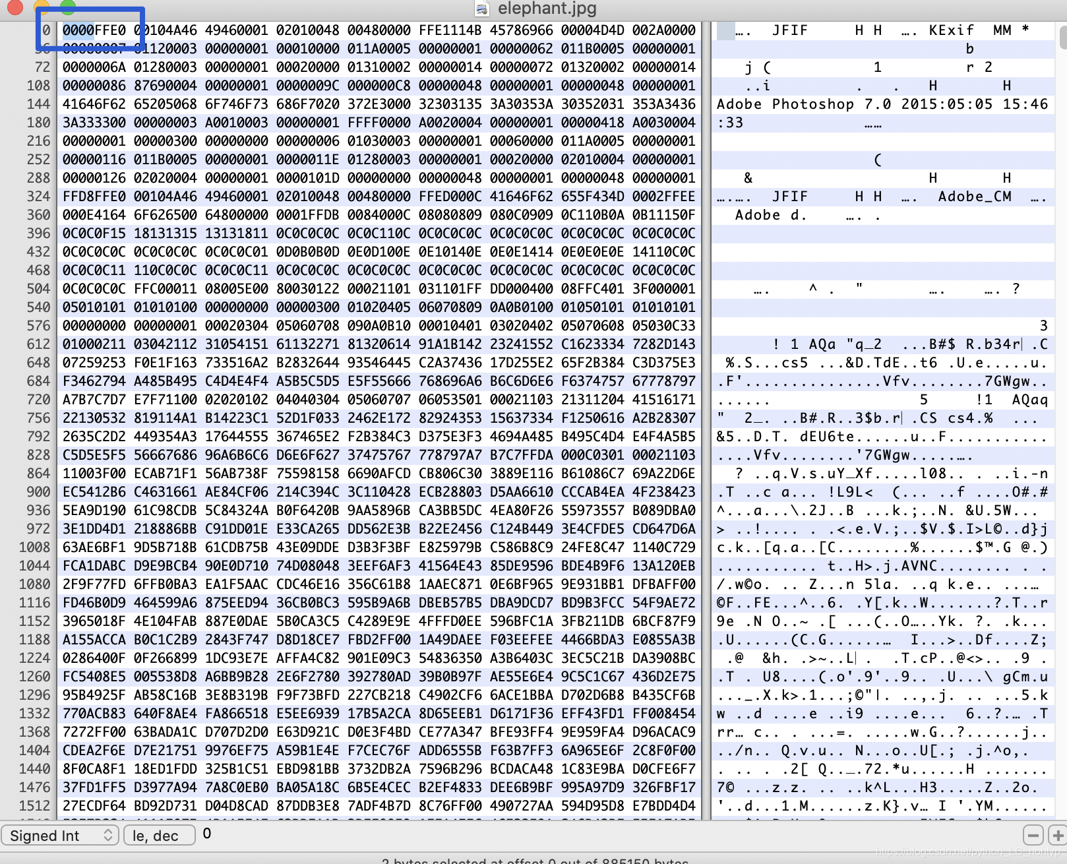
Task: Click the elephant.jpg document icon in the title bar
Action: 482,9
